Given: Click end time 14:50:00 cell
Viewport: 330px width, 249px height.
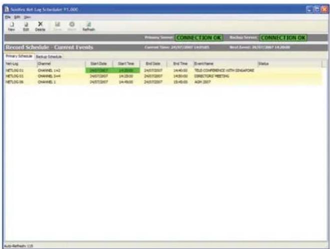Looking at the screenshot, I should tap(180, 76).
